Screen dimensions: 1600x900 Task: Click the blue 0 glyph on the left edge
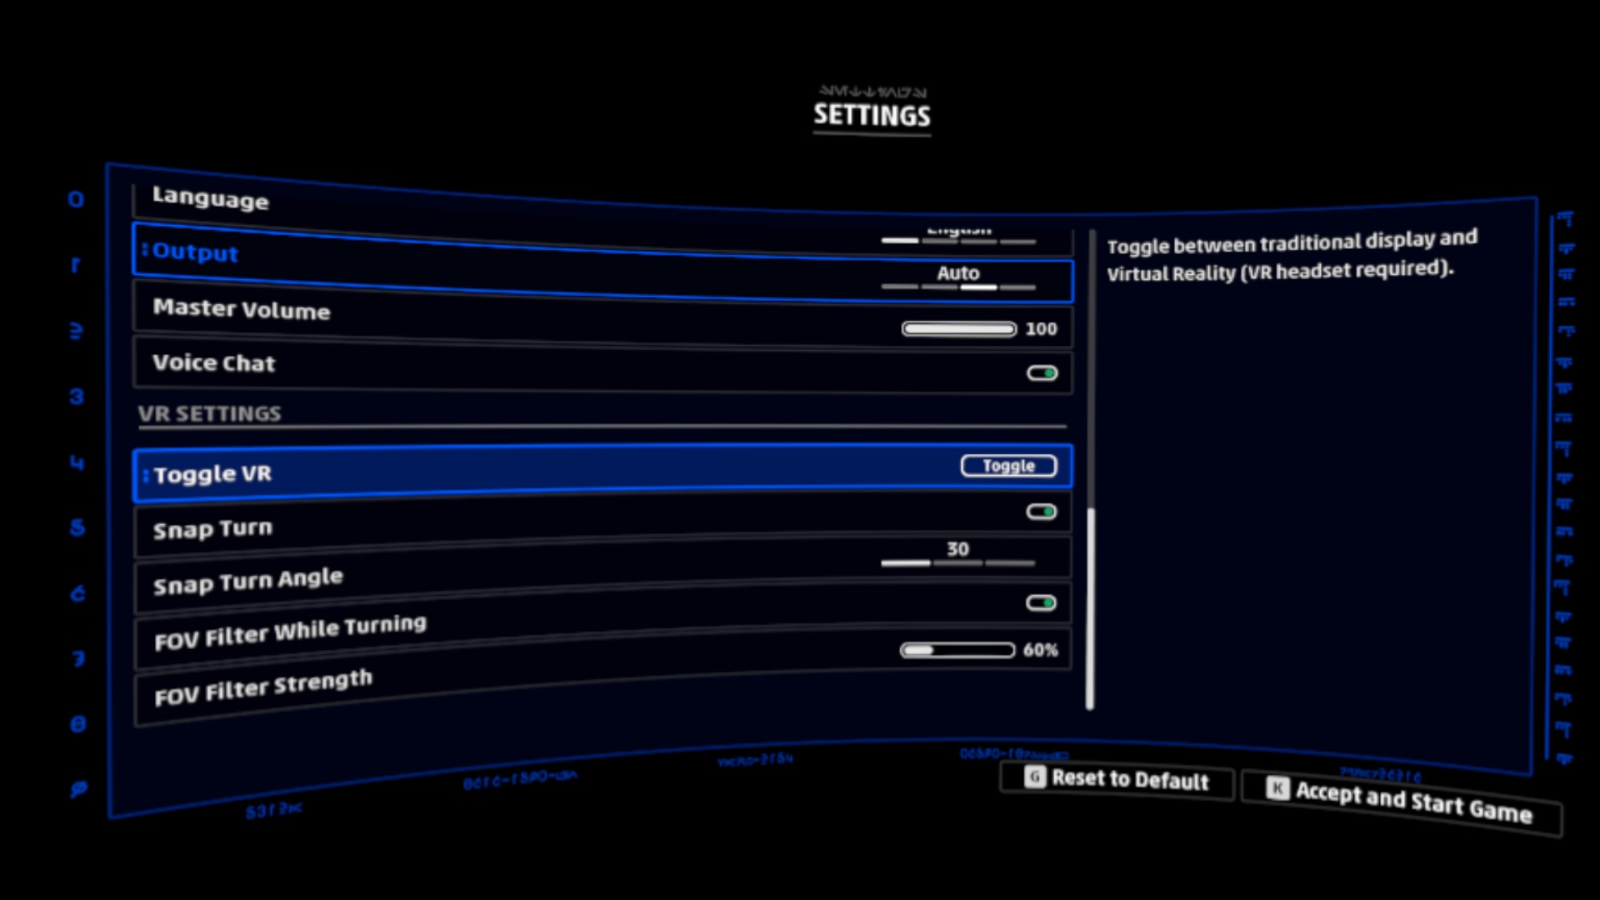click(76, 199)
